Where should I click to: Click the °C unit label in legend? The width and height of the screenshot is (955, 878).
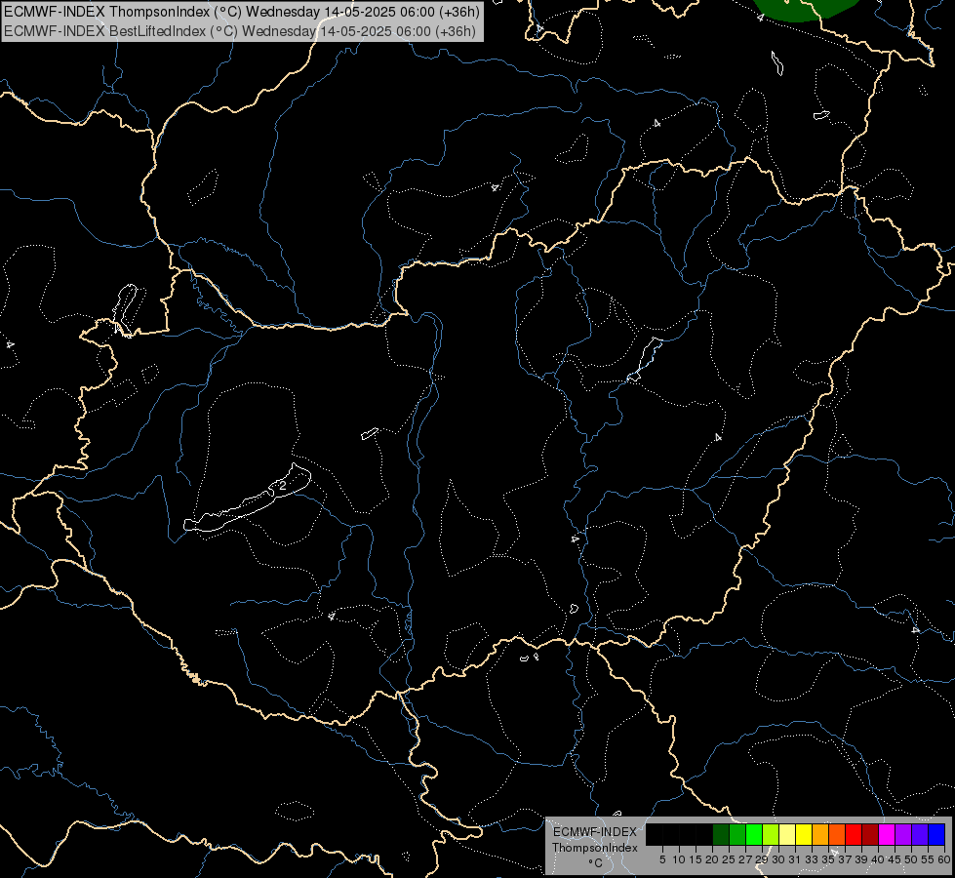click(x=595, y=863)
